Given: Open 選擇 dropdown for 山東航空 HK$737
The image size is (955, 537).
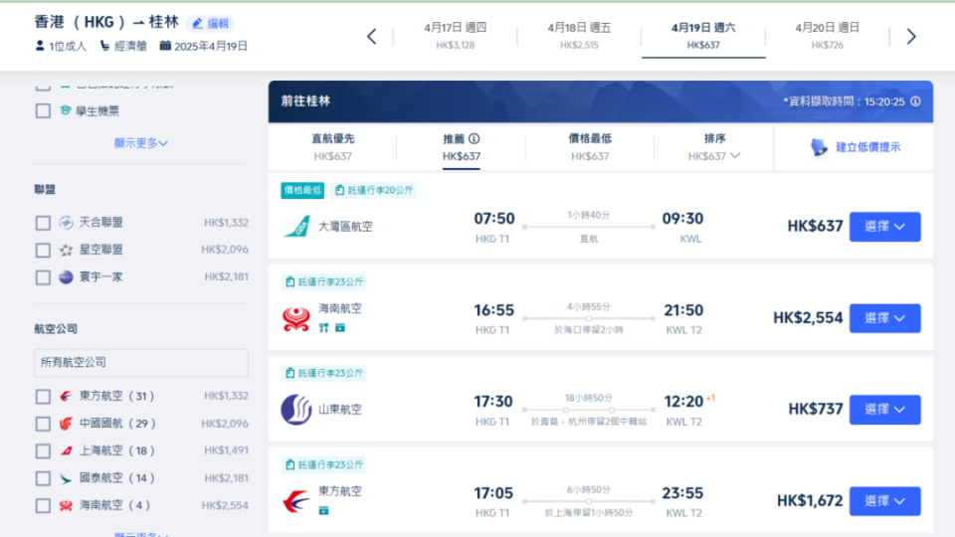Looking at the screenshot, I should pyautogui.click(x=884, y=410).
